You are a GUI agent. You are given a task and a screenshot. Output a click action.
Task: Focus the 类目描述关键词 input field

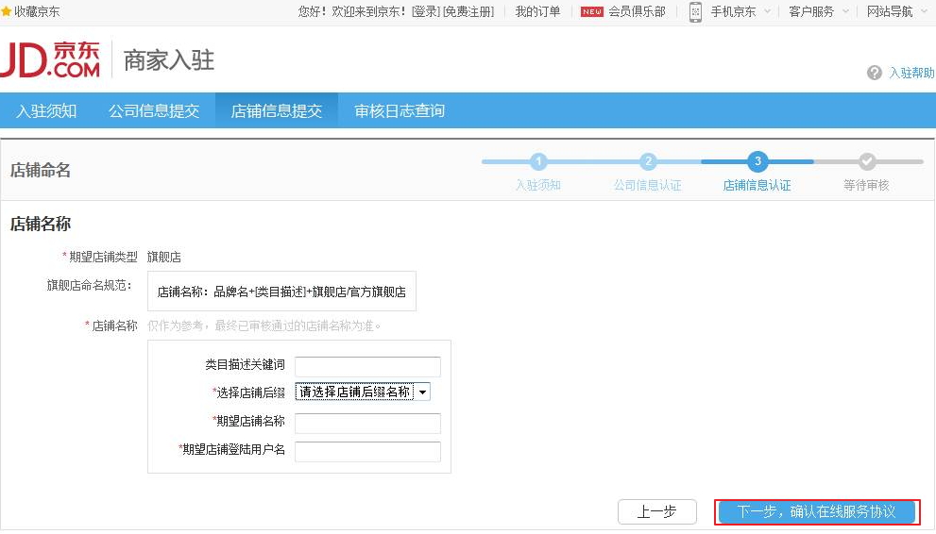[367, 366]
